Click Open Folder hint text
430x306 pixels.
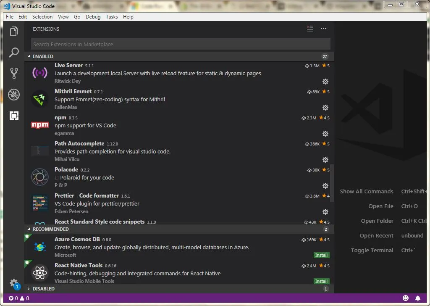377,221
